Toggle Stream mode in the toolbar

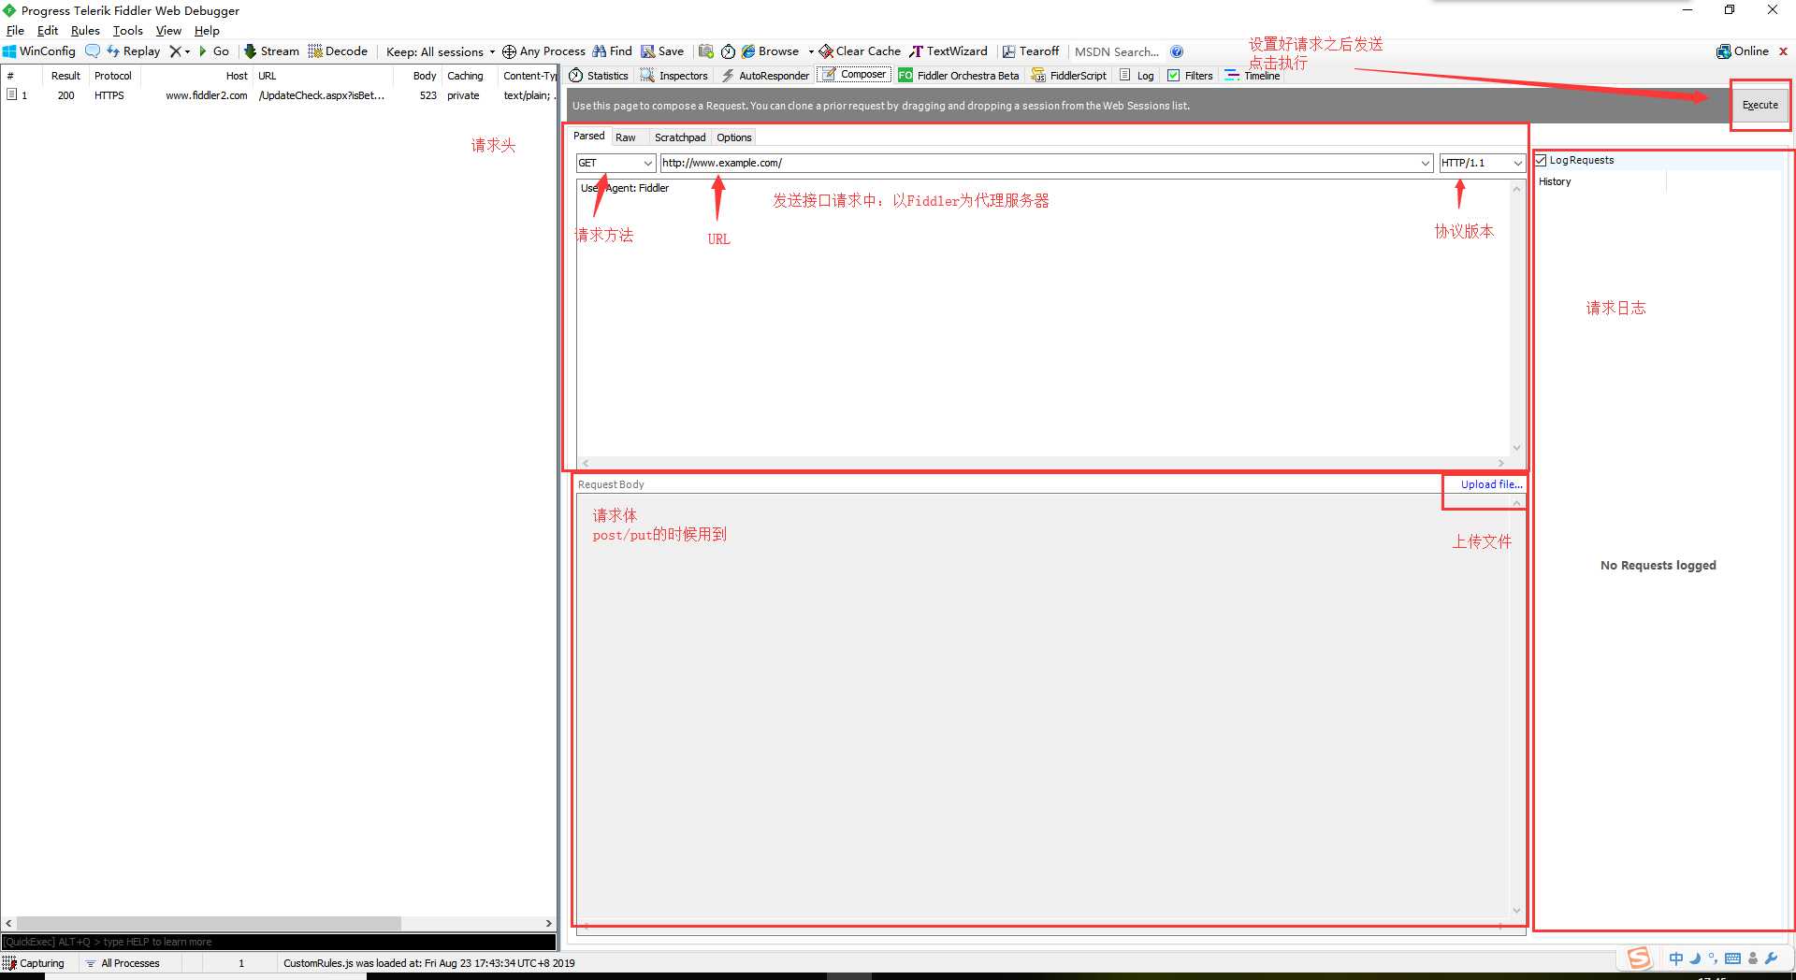[271, 51]
